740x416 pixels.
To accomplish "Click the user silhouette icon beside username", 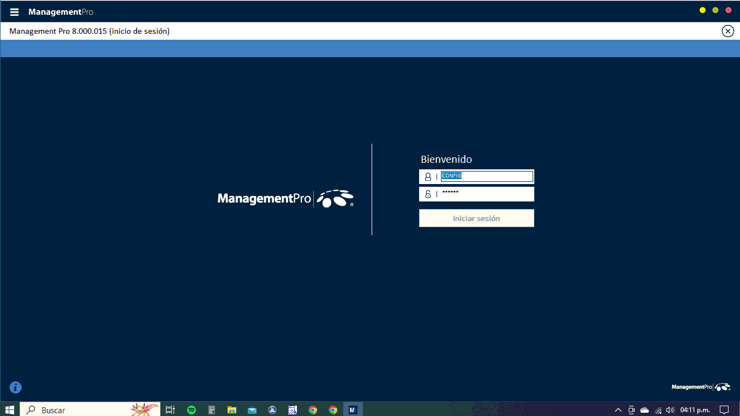I will [428, 177].
